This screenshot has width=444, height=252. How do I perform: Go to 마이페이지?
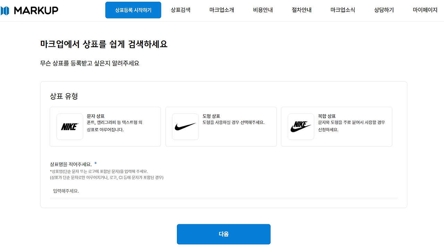coord(425,10)
